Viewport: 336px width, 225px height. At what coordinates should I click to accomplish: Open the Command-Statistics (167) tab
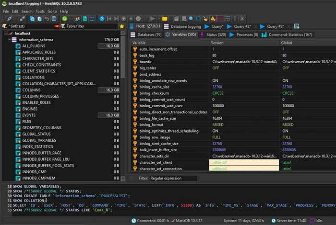287,34
